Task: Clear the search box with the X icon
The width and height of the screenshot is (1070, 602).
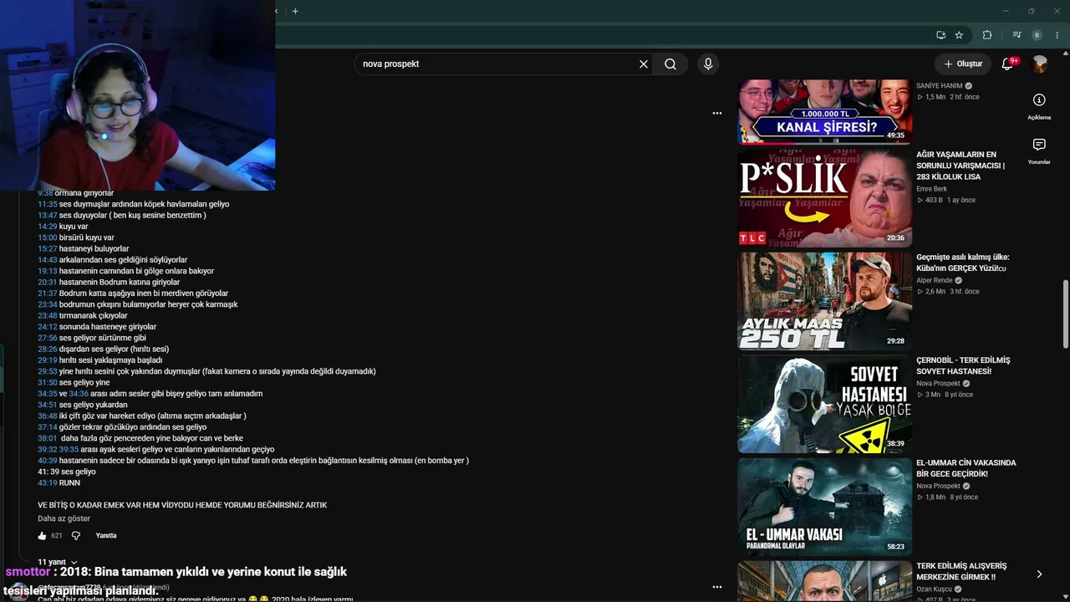Action: pyautogui.click(x=644, y=64)
